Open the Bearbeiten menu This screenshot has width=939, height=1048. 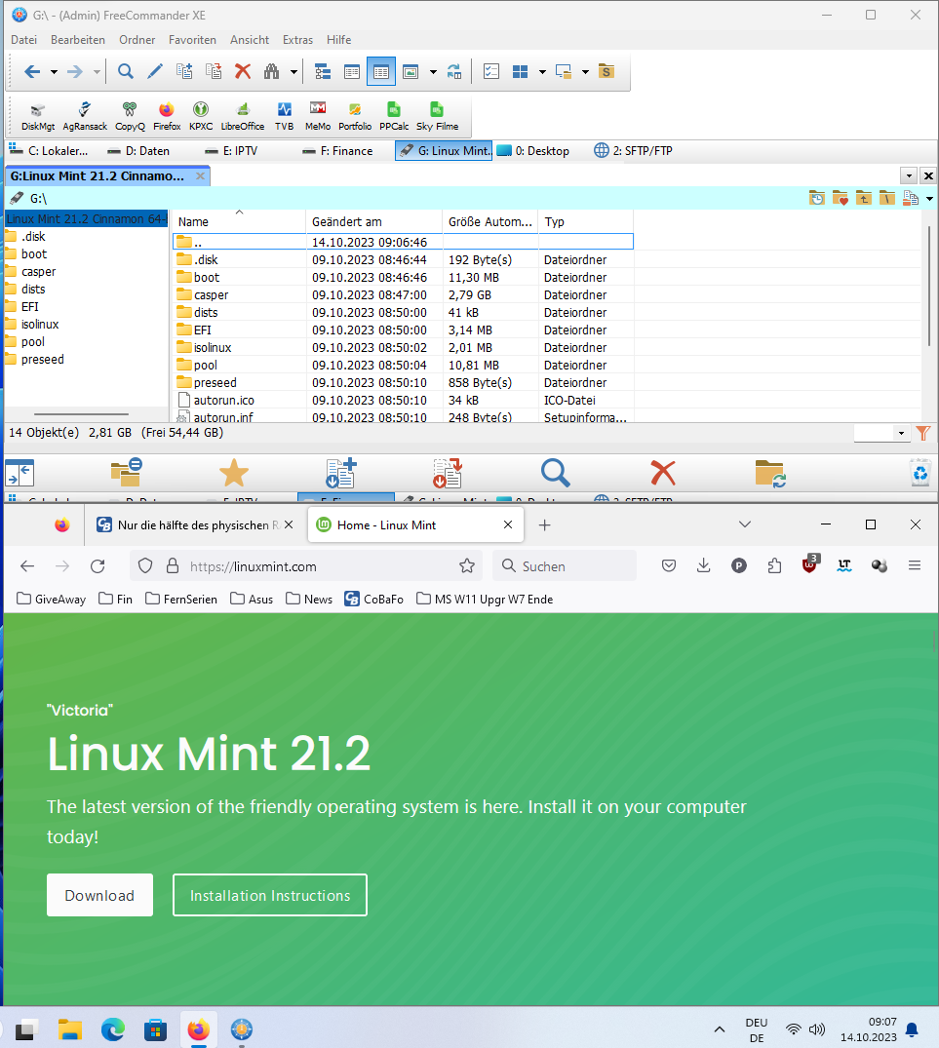click(78, 40)
